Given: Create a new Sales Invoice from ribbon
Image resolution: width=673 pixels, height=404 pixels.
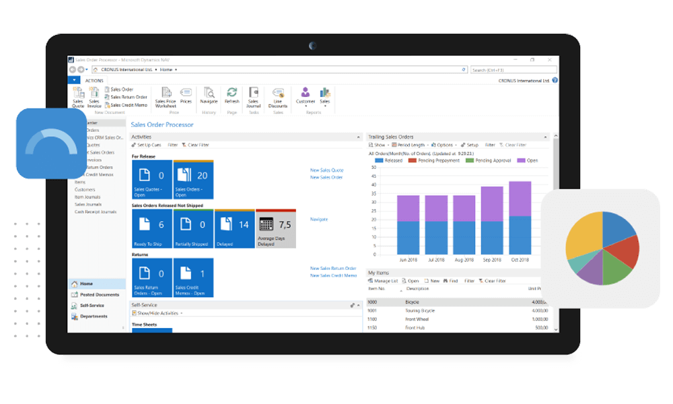Looking at the screenshot, I should pyautogui.click(x=94, y=98).
